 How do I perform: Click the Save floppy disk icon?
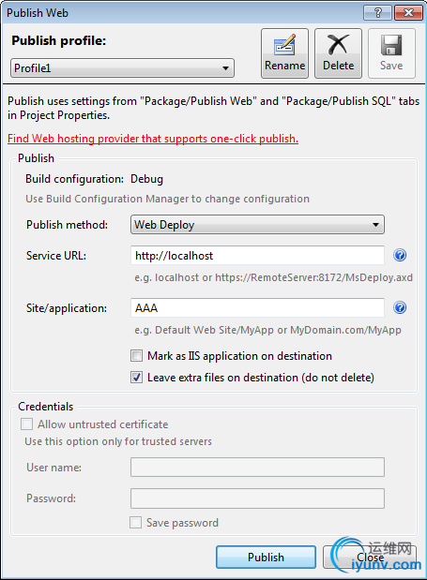click(x=391, y=45)
